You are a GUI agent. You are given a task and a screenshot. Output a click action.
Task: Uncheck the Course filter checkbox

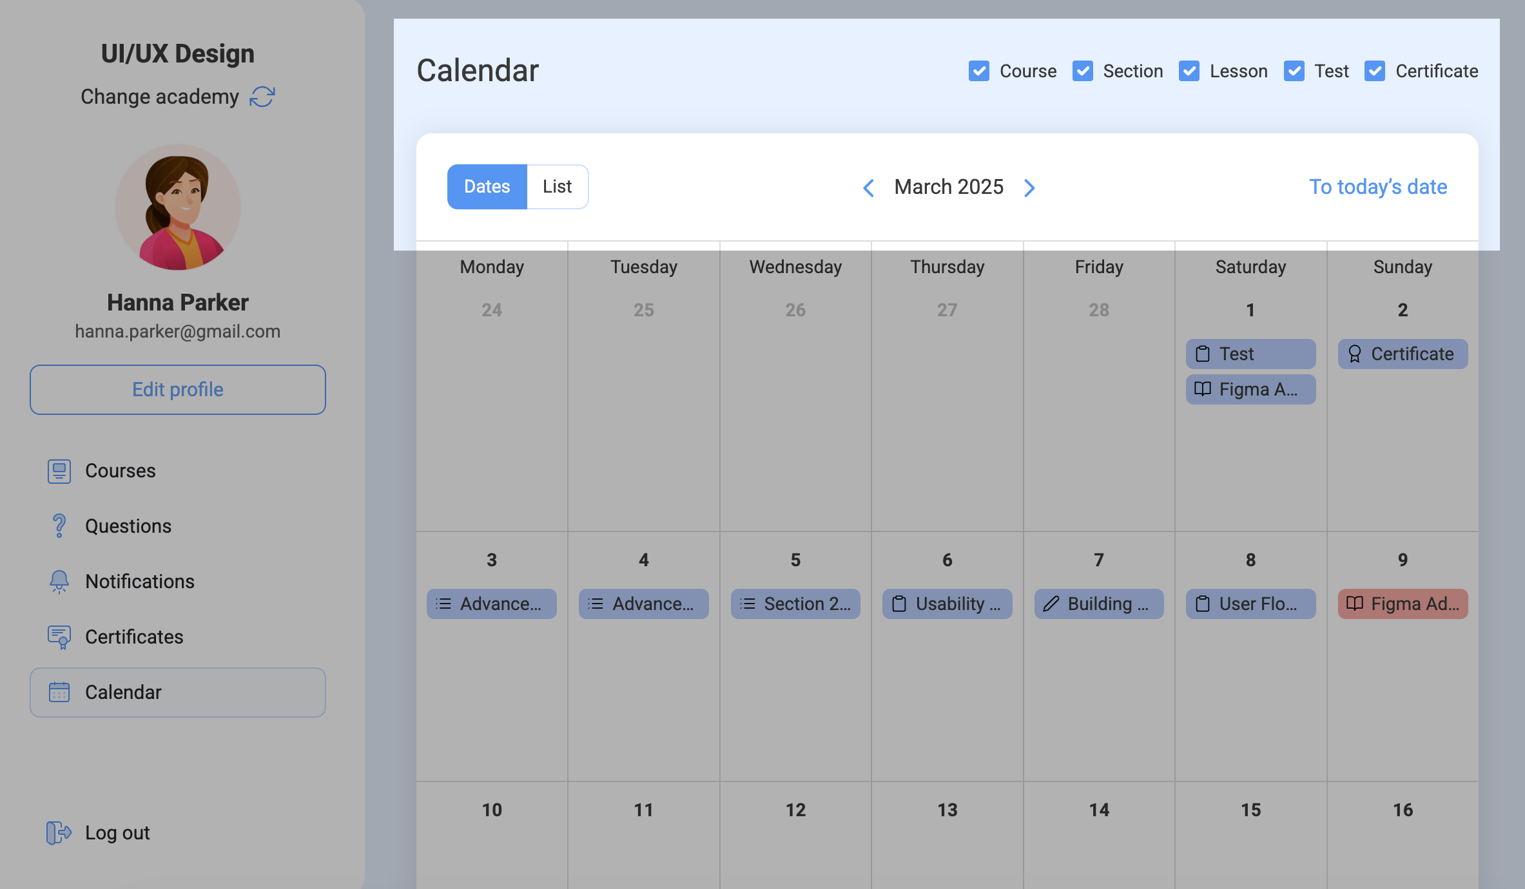click(979, 71)
